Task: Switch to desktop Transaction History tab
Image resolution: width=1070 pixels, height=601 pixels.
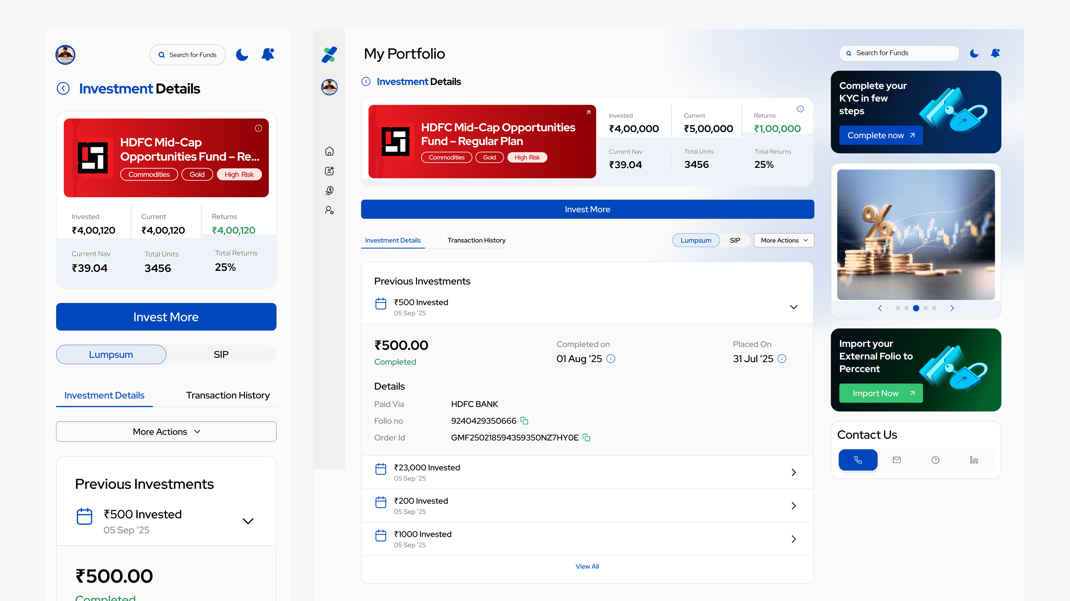Action: click(476, 240)
